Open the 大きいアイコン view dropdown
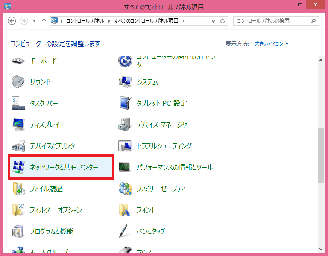 [x=272, y=44]
